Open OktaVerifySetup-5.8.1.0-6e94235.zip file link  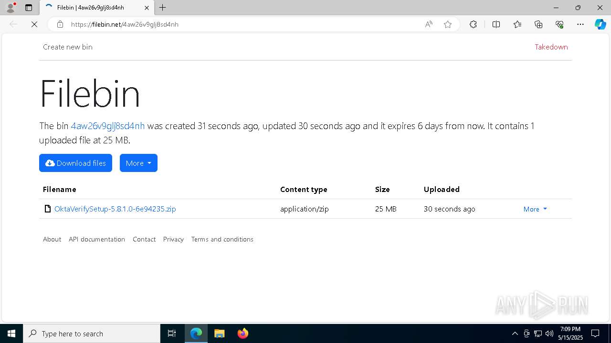[x=115, y=209]
